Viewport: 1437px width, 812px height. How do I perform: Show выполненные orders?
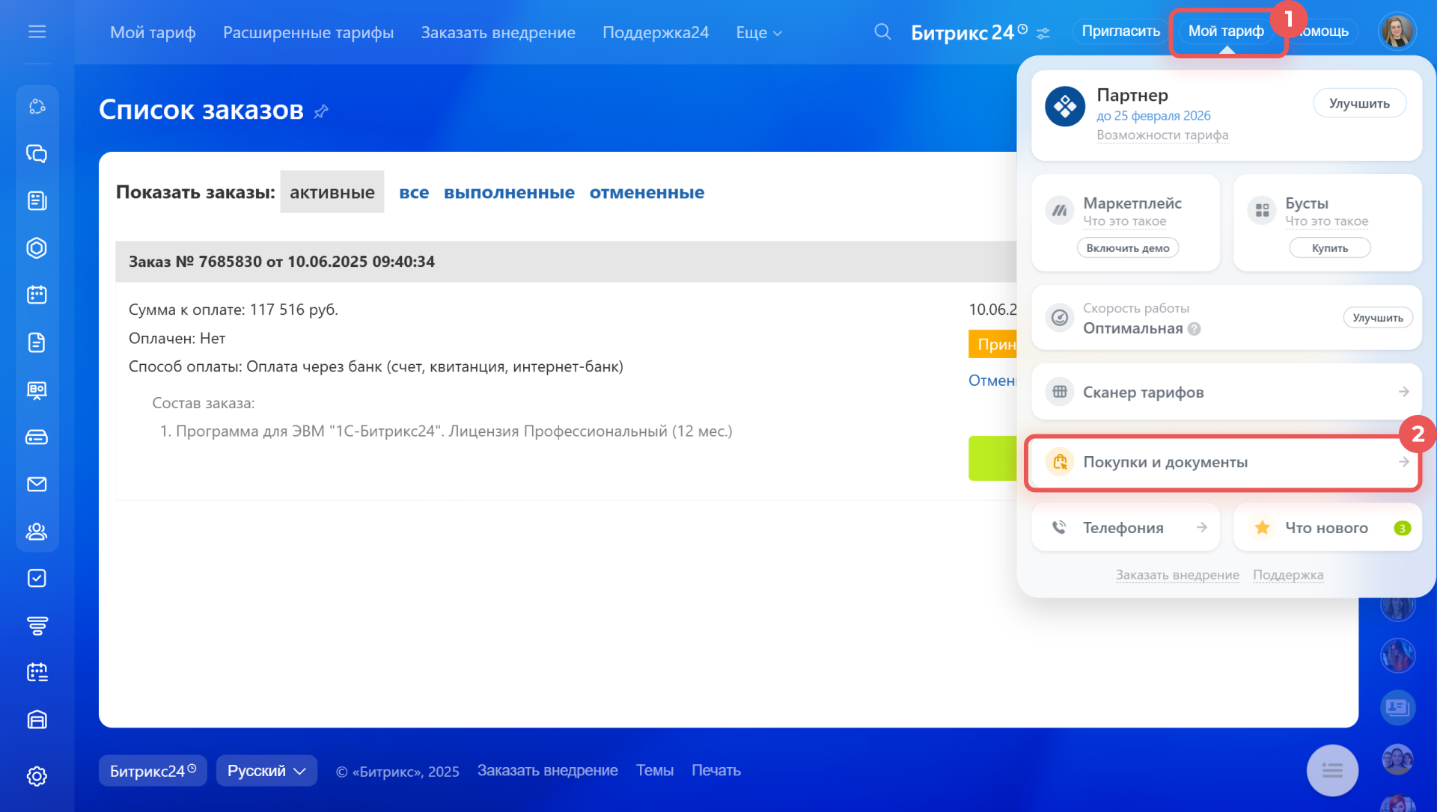[x=509, y=193]
